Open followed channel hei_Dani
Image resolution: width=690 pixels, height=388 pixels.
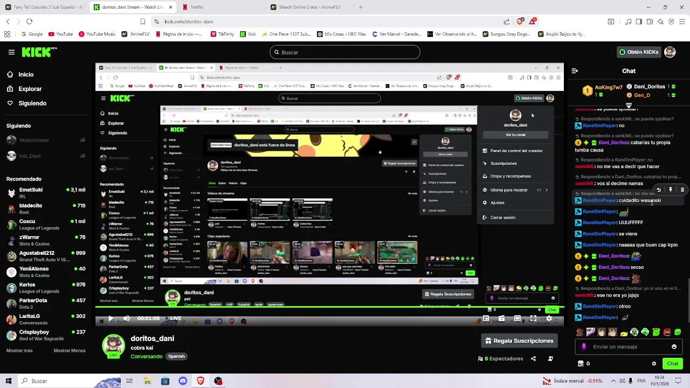point(46,156)
